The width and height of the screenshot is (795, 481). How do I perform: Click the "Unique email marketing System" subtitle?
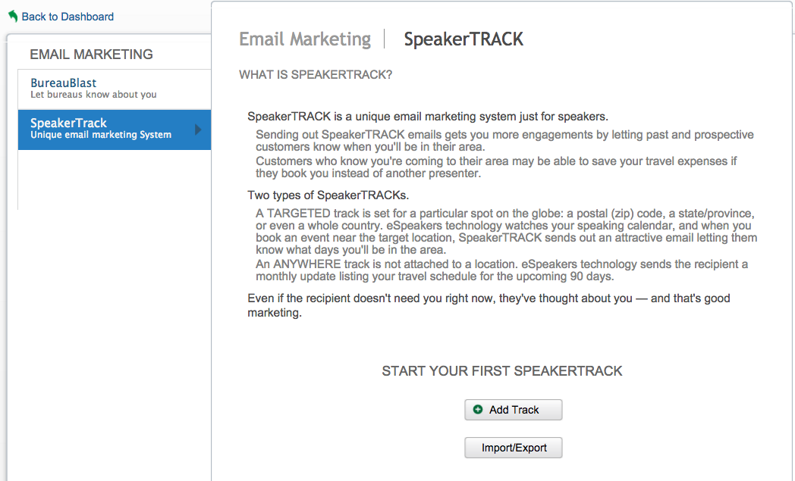click(x=101, y=135)
